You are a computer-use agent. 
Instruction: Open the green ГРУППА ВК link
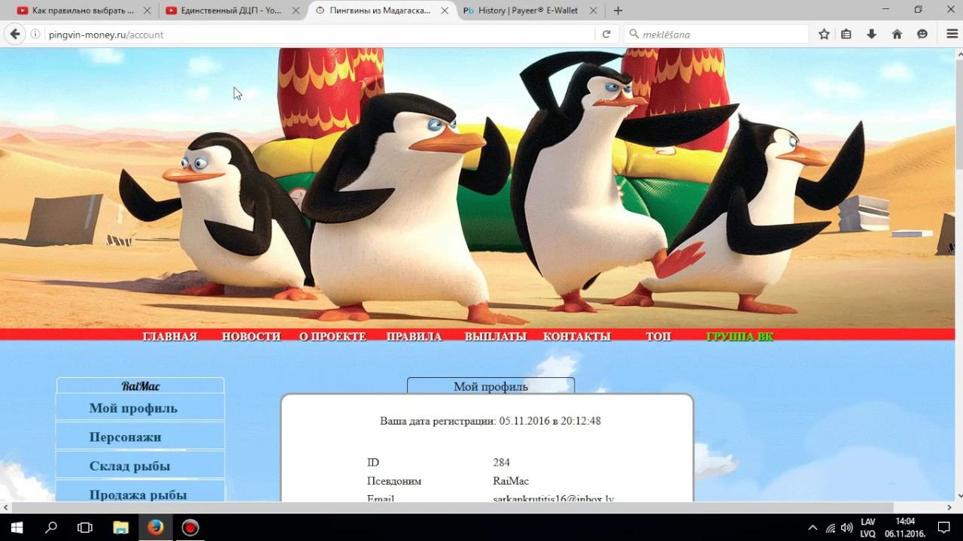point(740,337)
